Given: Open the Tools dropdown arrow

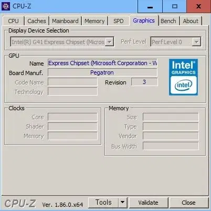Looking at the screenshot, I should tap(123, 203).
